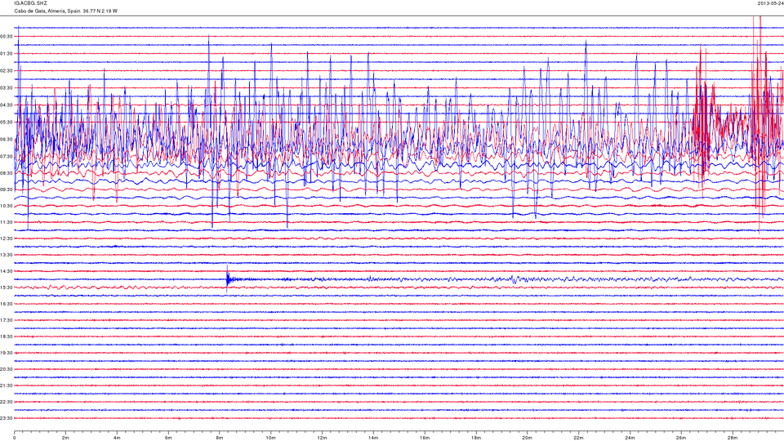This screenshot has height=441, width=784.
Task: Select the 08:30 time label
Action: tap(6, 173)
